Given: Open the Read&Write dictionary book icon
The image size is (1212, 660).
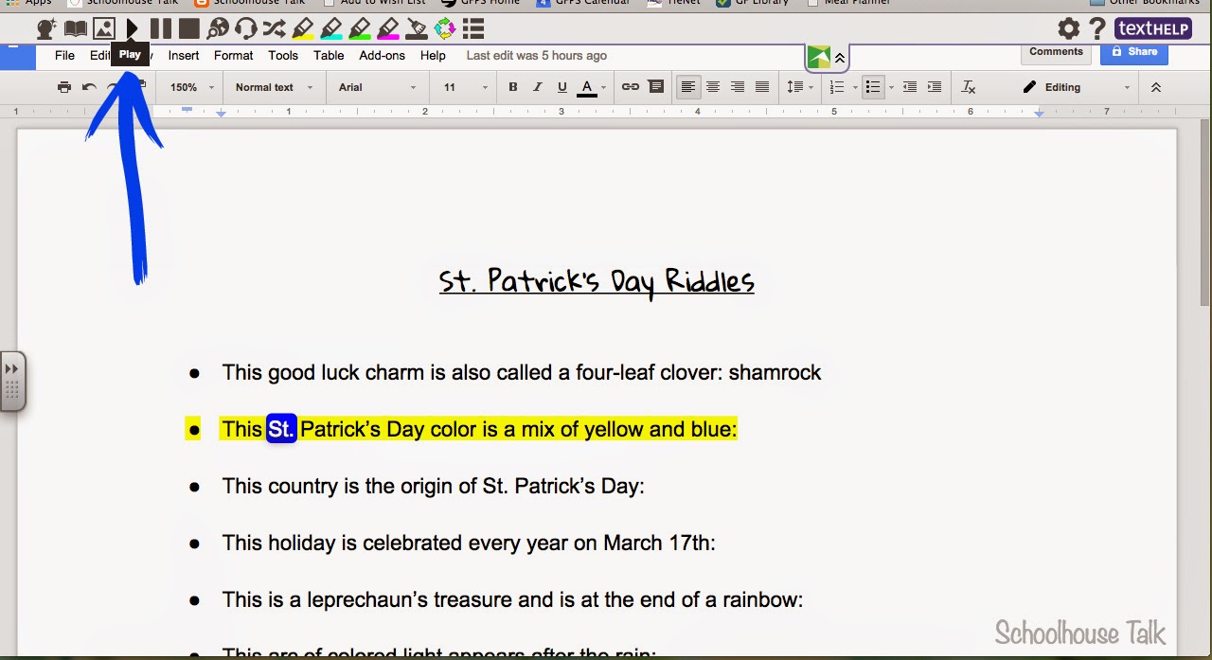Looking at the screenshot, I should click(75, 28).
